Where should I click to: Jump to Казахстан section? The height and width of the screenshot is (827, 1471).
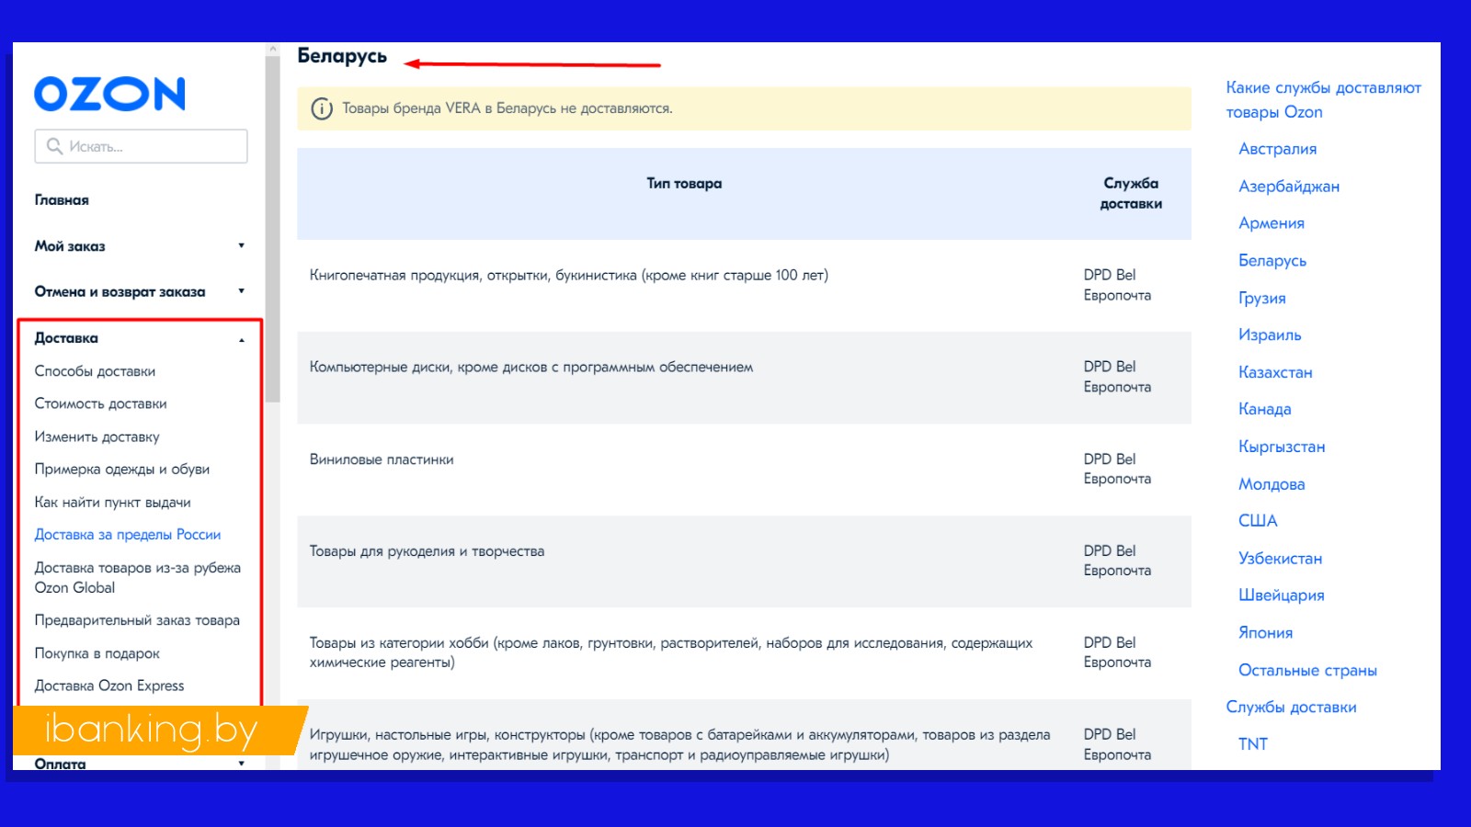[1275, 372]
